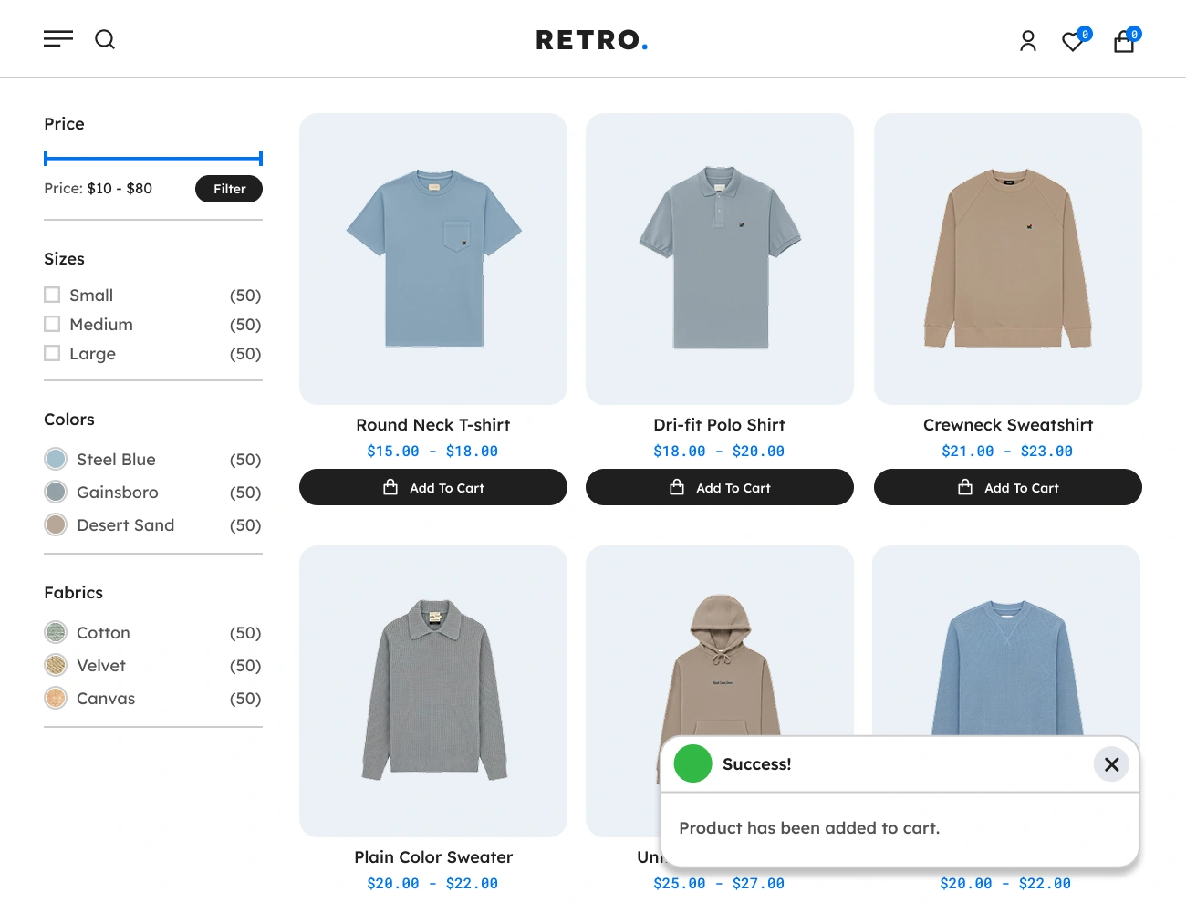The height and width of the screenshot is (903, 1186).
Task: Add Round Neck T-shirt to cart
Action: point(433,487)
